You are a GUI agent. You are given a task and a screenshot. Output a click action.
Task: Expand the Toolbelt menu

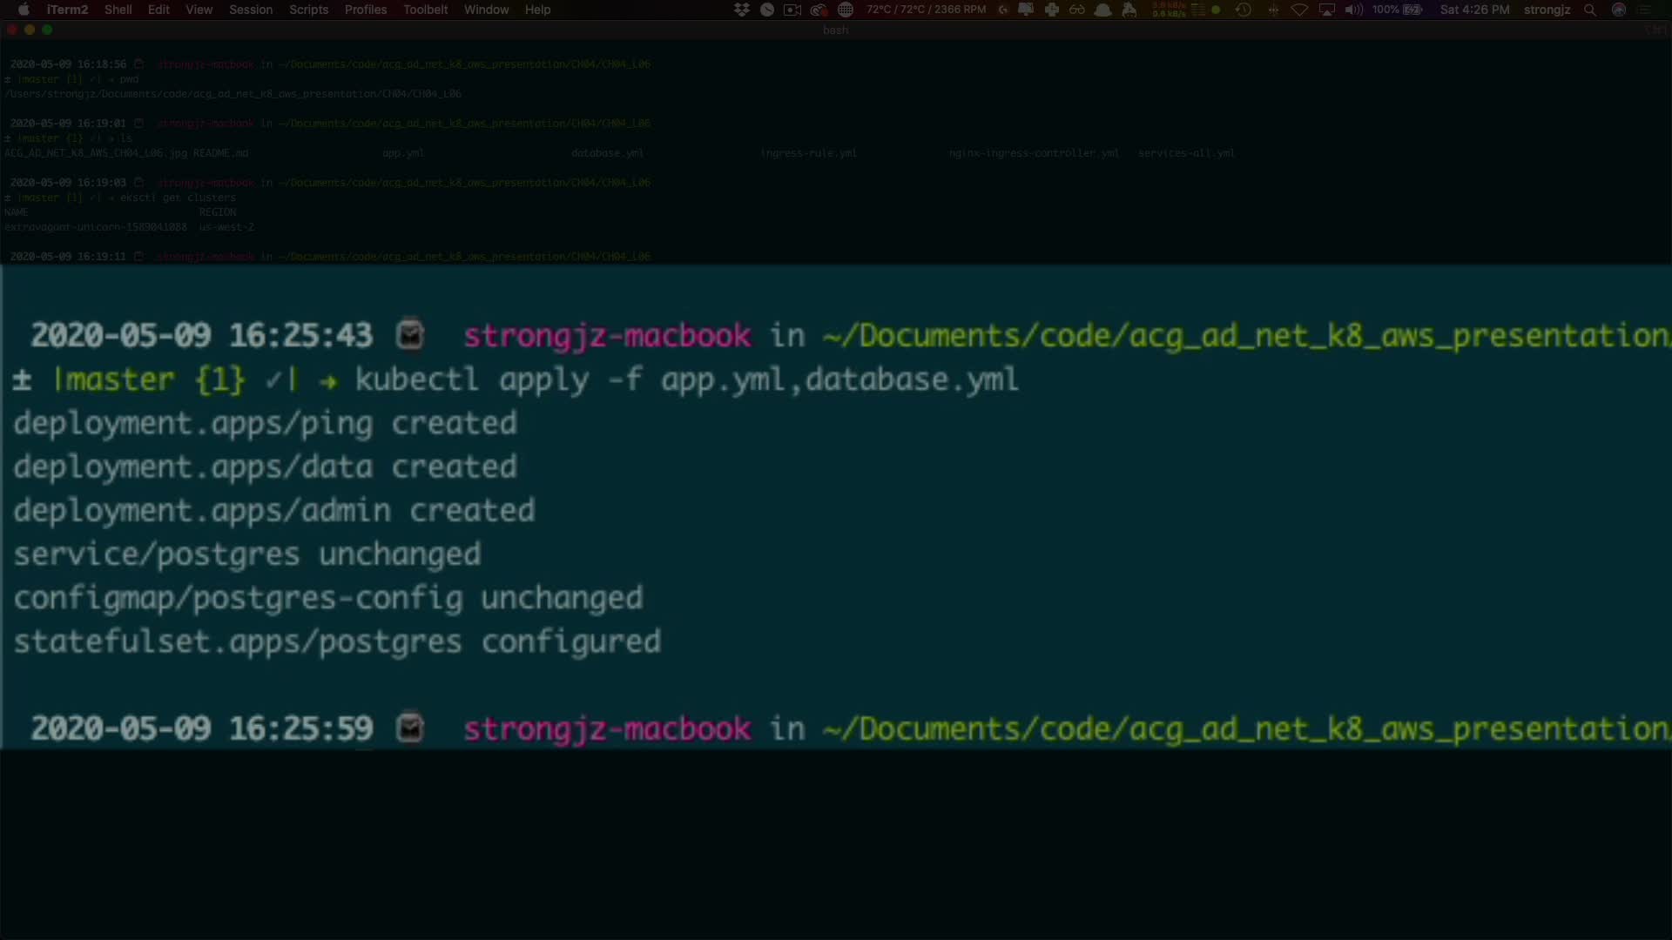pos(425,10)
